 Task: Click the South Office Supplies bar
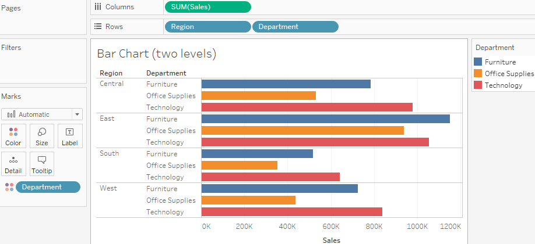(x=240, y=166)
